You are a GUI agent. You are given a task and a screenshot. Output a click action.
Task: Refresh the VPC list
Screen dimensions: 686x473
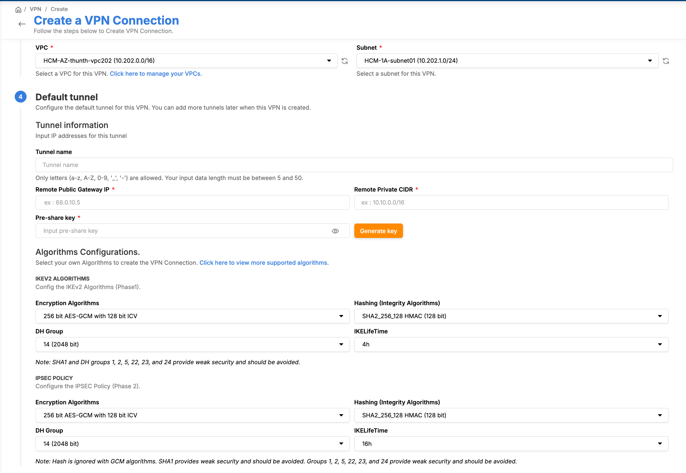[345, 61]
